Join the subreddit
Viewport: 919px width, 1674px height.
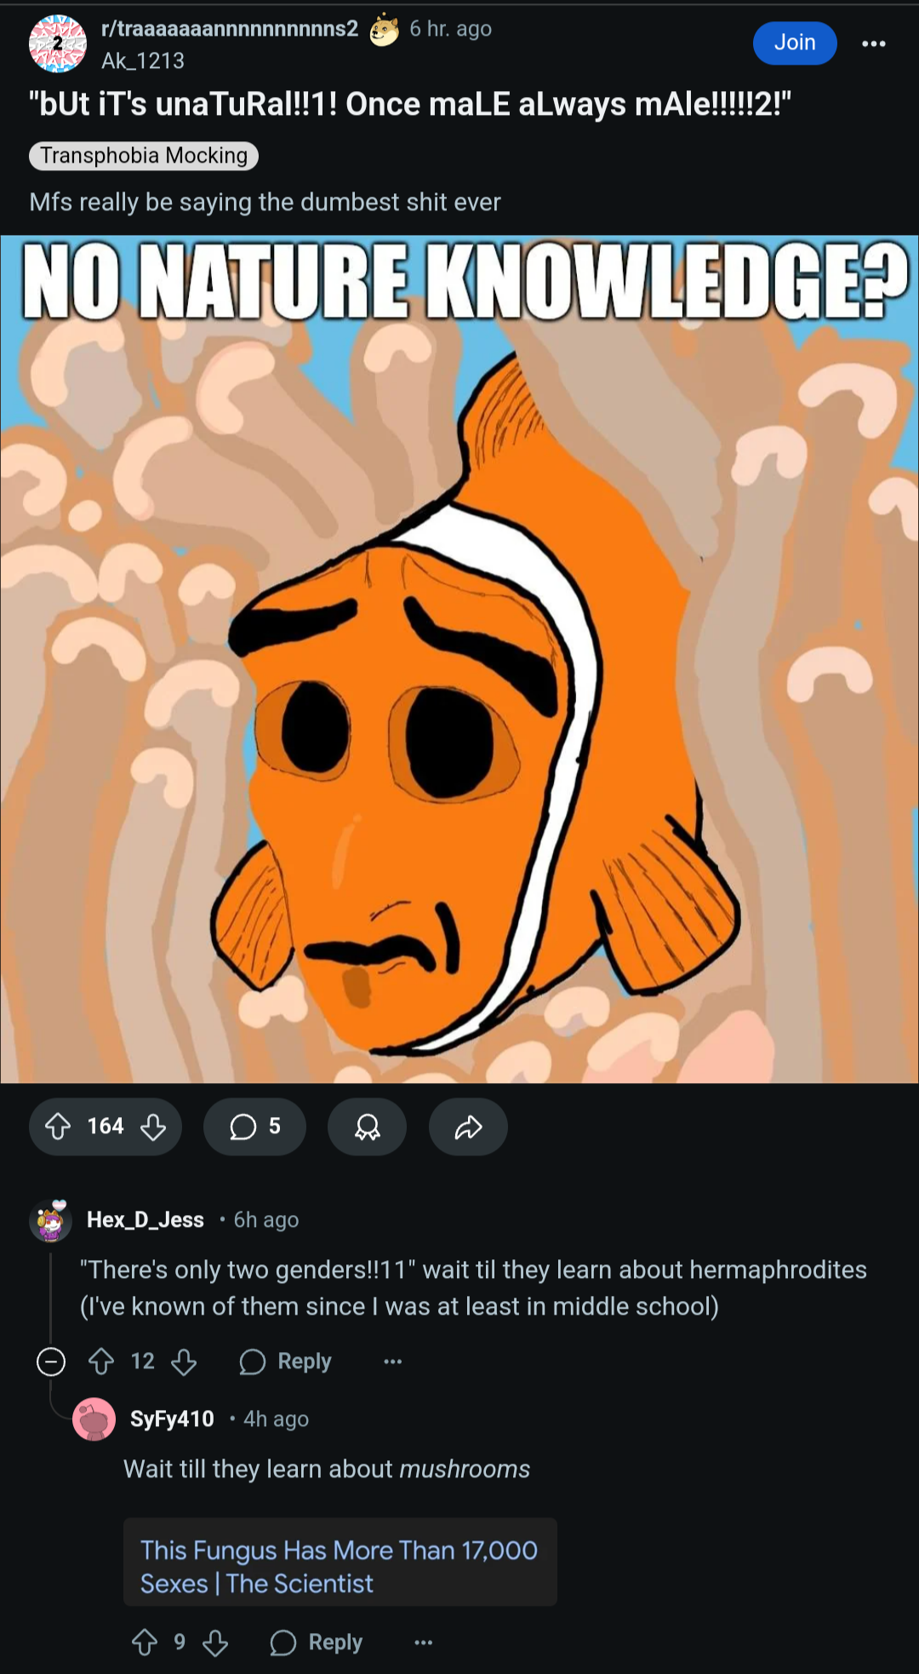click(795, 43)
